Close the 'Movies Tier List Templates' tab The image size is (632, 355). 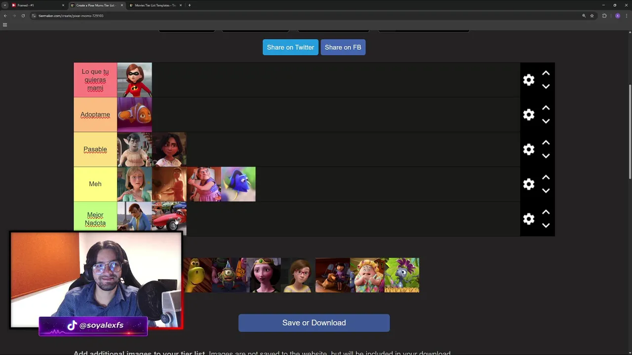[181, 5]
